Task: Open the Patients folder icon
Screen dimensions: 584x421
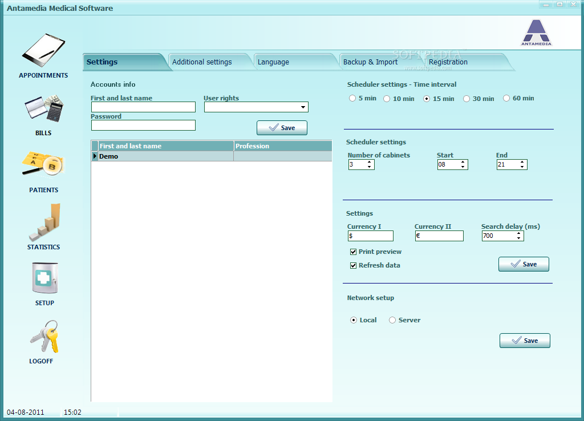Action: [x=43, y=164]
